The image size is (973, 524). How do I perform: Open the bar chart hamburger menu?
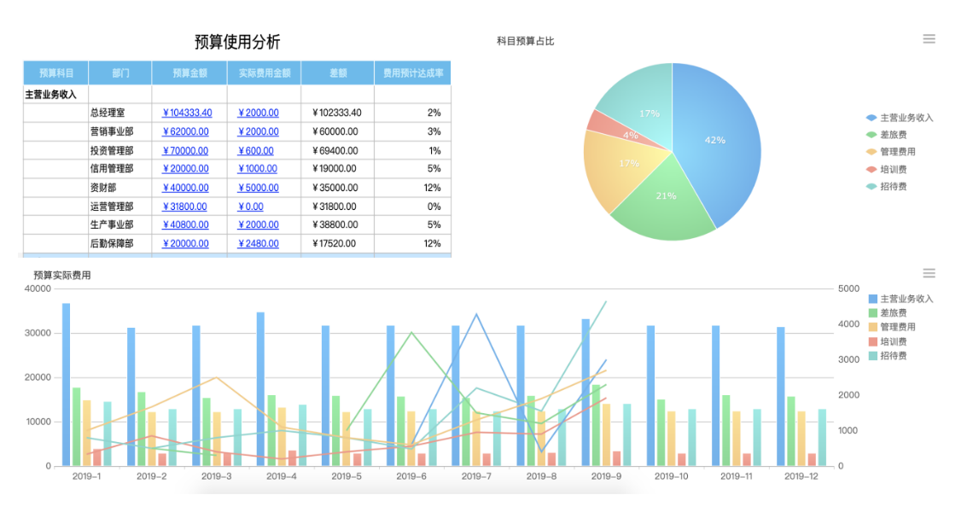tap(929, 273)
